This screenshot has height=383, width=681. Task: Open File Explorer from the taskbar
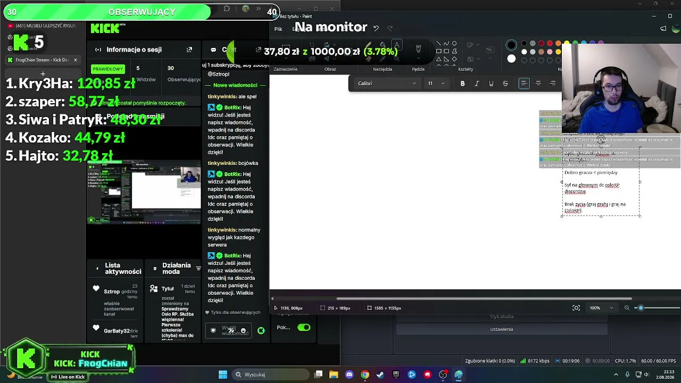[x=334, y=374]
